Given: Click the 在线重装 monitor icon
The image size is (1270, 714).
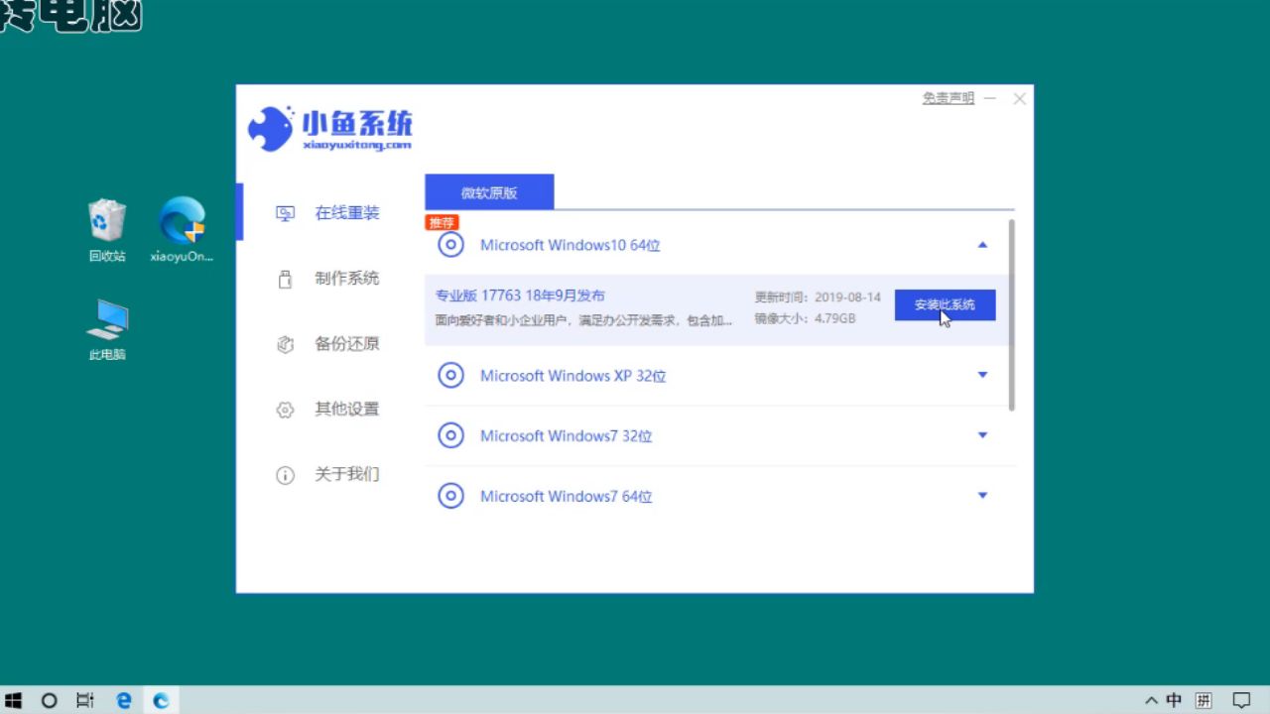Looking at the screenshot, I should coord(285,213).
